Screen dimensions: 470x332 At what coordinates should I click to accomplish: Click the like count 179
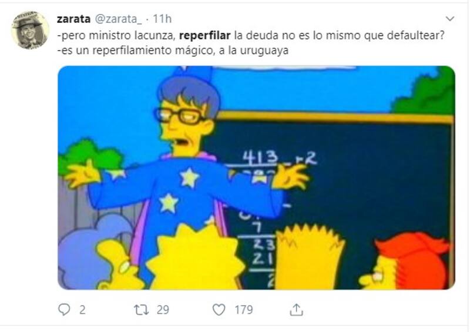[244, 310]
